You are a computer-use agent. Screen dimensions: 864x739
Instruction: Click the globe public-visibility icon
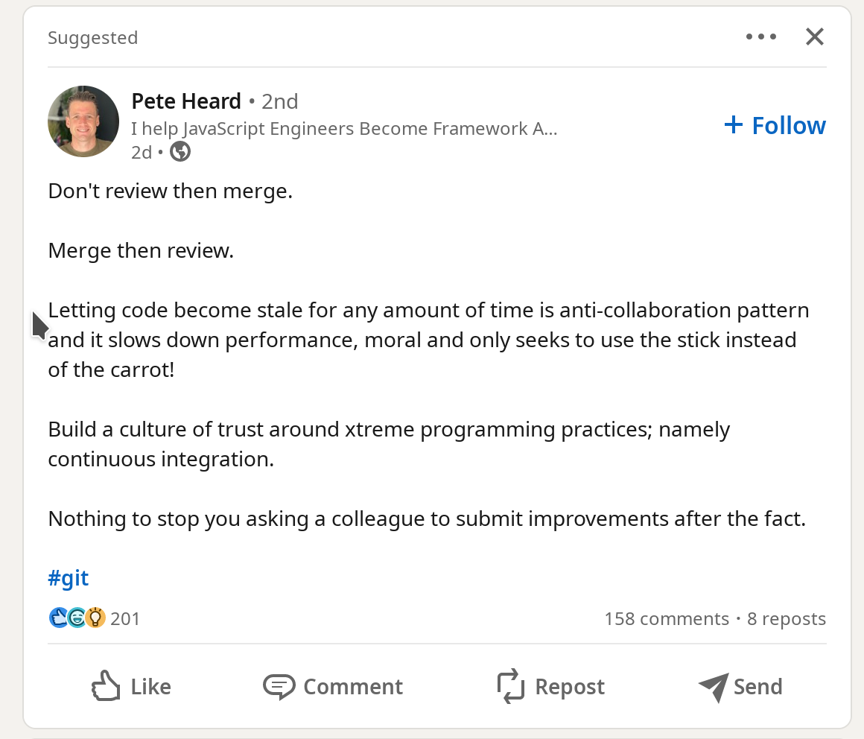click(x=180, y=152)
